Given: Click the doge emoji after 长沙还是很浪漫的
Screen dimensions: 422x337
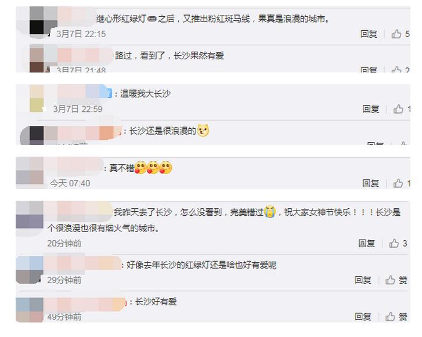Looking at the screenshot, I should coord(203,131).
